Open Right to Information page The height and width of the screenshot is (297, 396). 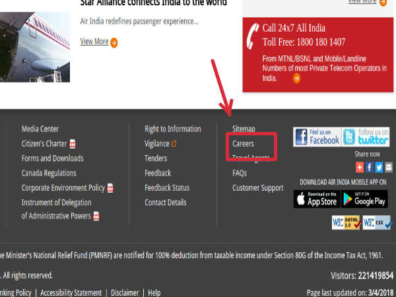point(173,129)
